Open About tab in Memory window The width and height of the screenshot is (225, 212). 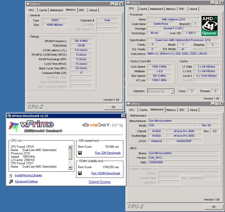(x=93, y=10)
